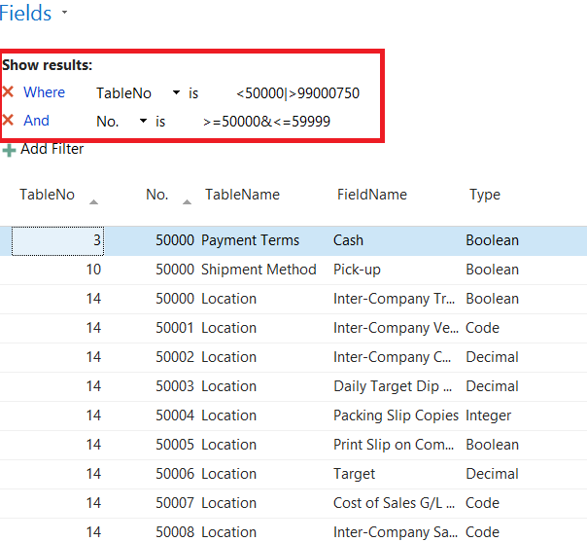587x542 pixels.
Task: Click the green plus Add Filter icon
Action: click(x=9, y=151)
